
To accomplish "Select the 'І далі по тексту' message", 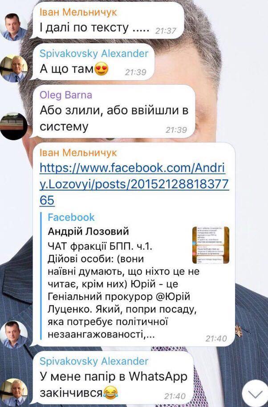I will [107, 20].
